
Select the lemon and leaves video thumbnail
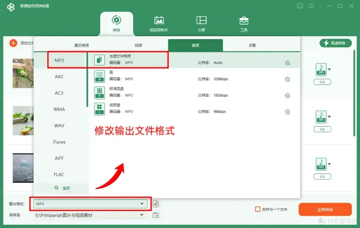pos(23,121)
